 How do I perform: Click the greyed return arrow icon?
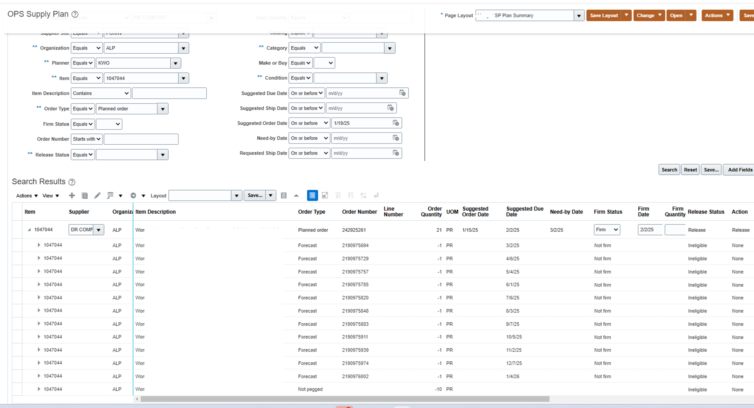376,195
